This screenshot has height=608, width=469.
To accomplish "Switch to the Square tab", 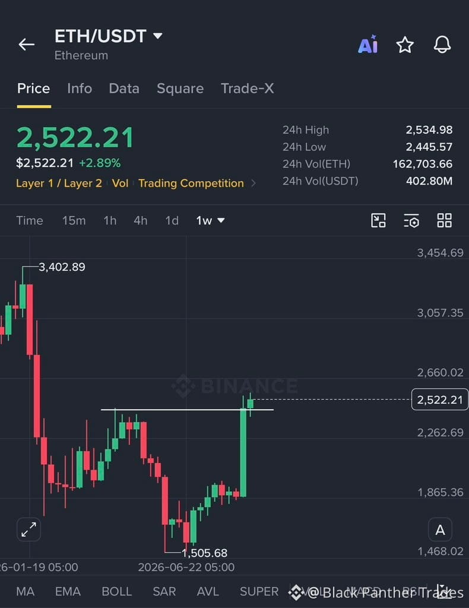I will [180, 88].
